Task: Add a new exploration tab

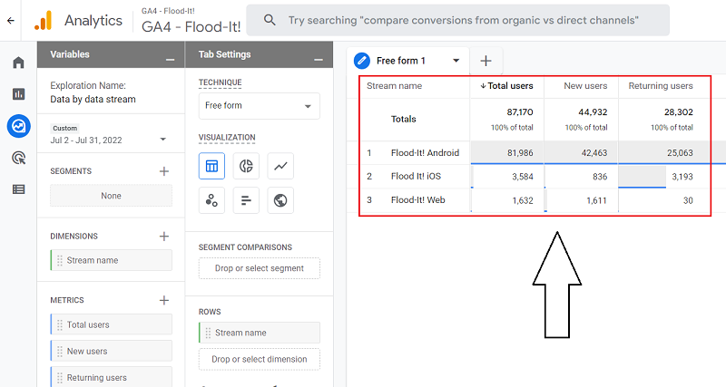Action: (x=486, y=61)
